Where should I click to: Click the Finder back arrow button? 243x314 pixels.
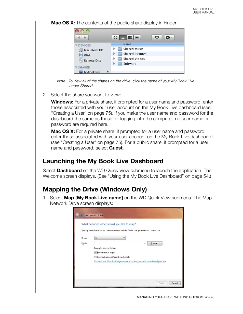(x=78, y=38)
